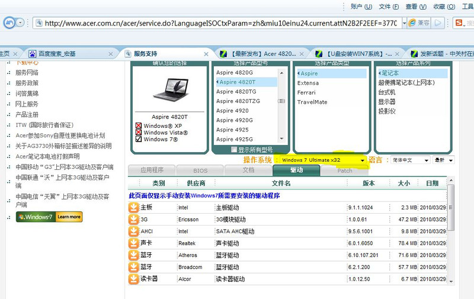The height and width of the screenshot is (299, 474).
Task: Click download icon for Realtek 声卡 driver
Action: (134, 243)
